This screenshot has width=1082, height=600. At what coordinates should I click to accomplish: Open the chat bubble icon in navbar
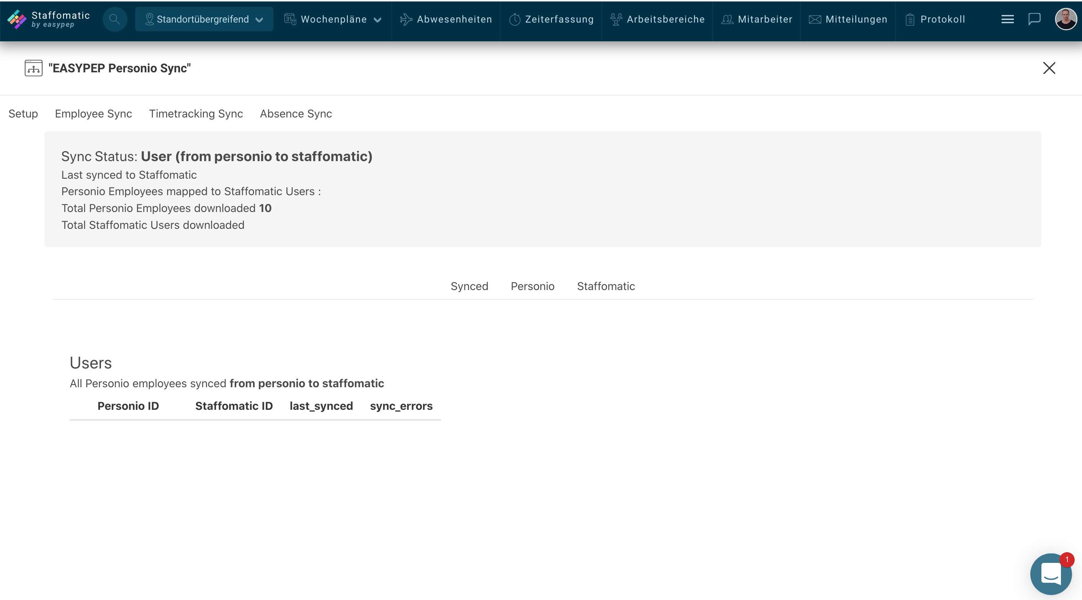(1034, 19)
